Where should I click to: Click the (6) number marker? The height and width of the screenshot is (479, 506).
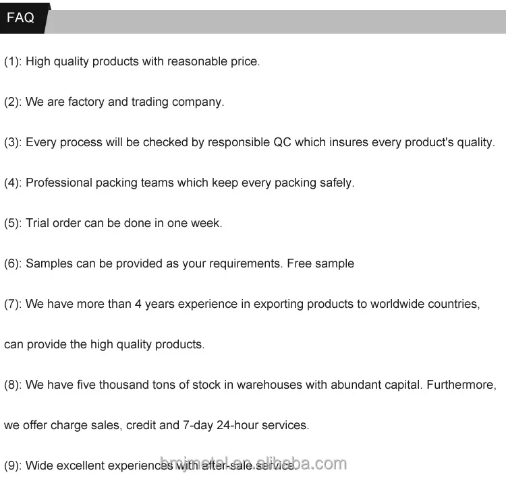click(x=13, y=264)
